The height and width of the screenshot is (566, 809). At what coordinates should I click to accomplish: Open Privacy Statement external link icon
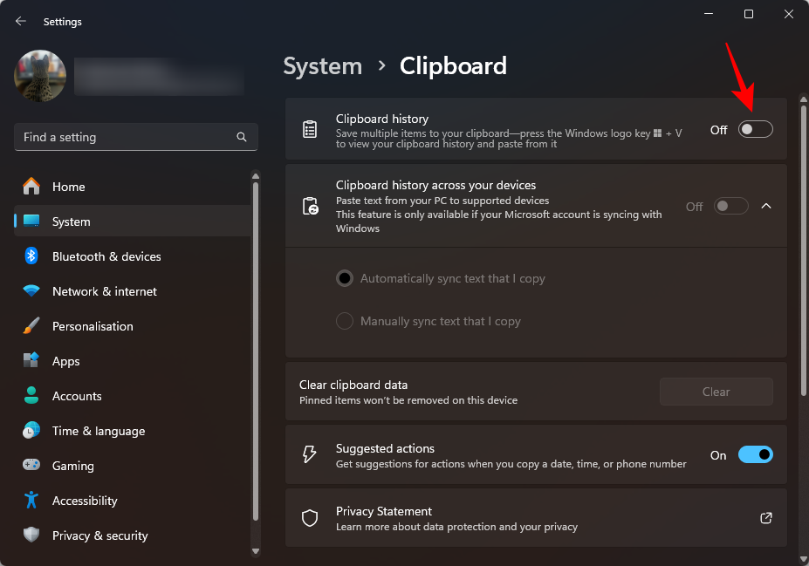765,518
